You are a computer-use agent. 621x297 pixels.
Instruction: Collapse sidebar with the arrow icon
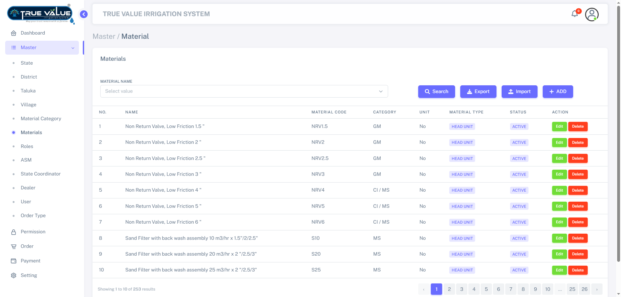click(84, 14)
